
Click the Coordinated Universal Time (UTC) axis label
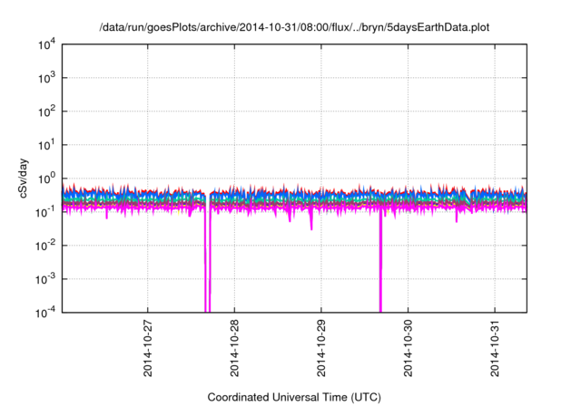[294, 397]
